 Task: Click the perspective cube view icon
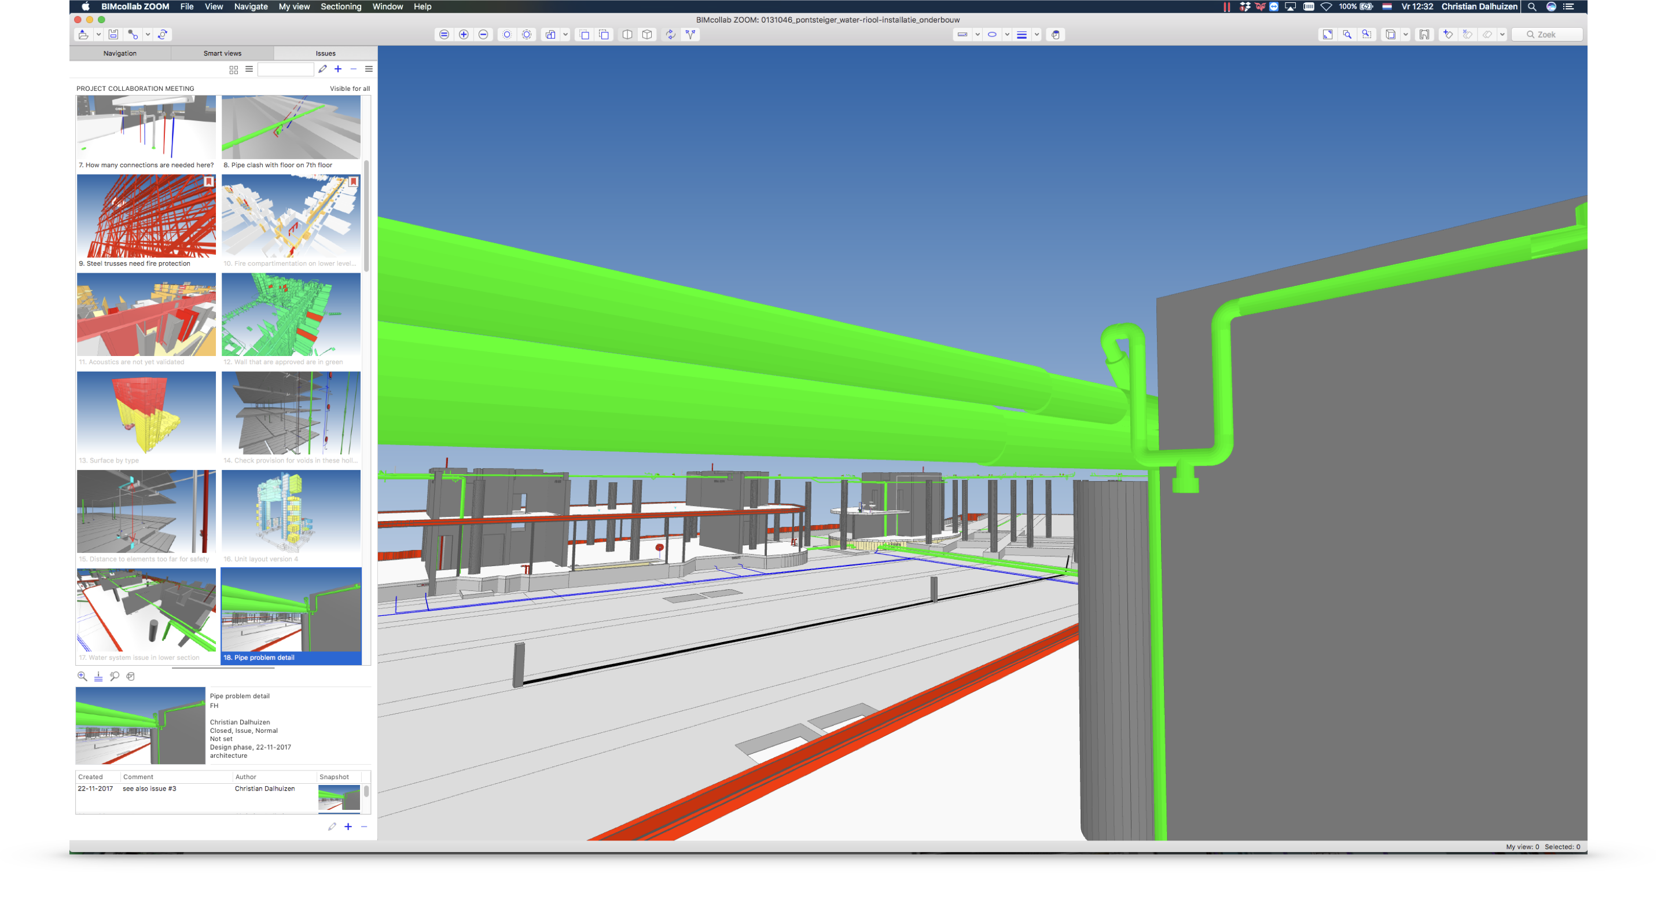pos(648,35)
